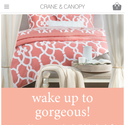Open the shopping bag cart

tap(117, 6)
